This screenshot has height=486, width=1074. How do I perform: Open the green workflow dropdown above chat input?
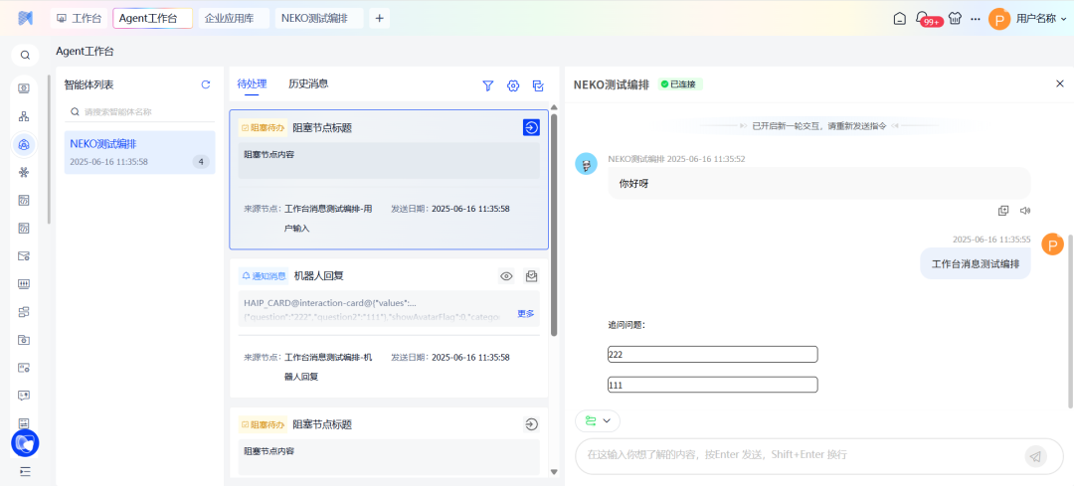coord(597,421)
